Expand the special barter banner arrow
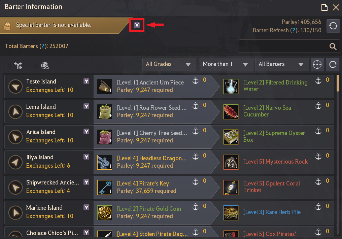342x239 pixels. 137,25
